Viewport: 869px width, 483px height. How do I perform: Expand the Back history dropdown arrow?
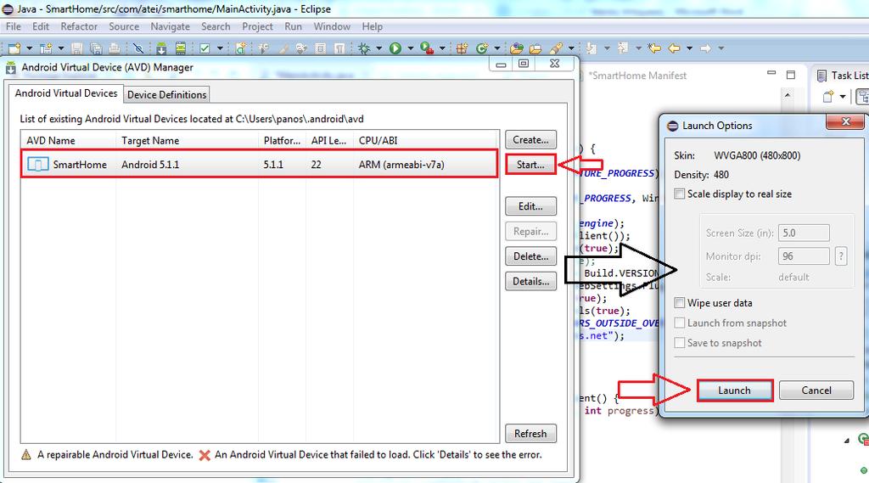(689, 48)
